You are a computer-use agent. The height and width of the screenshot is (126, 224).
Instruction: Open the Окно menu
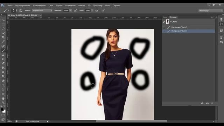(107, 6)
